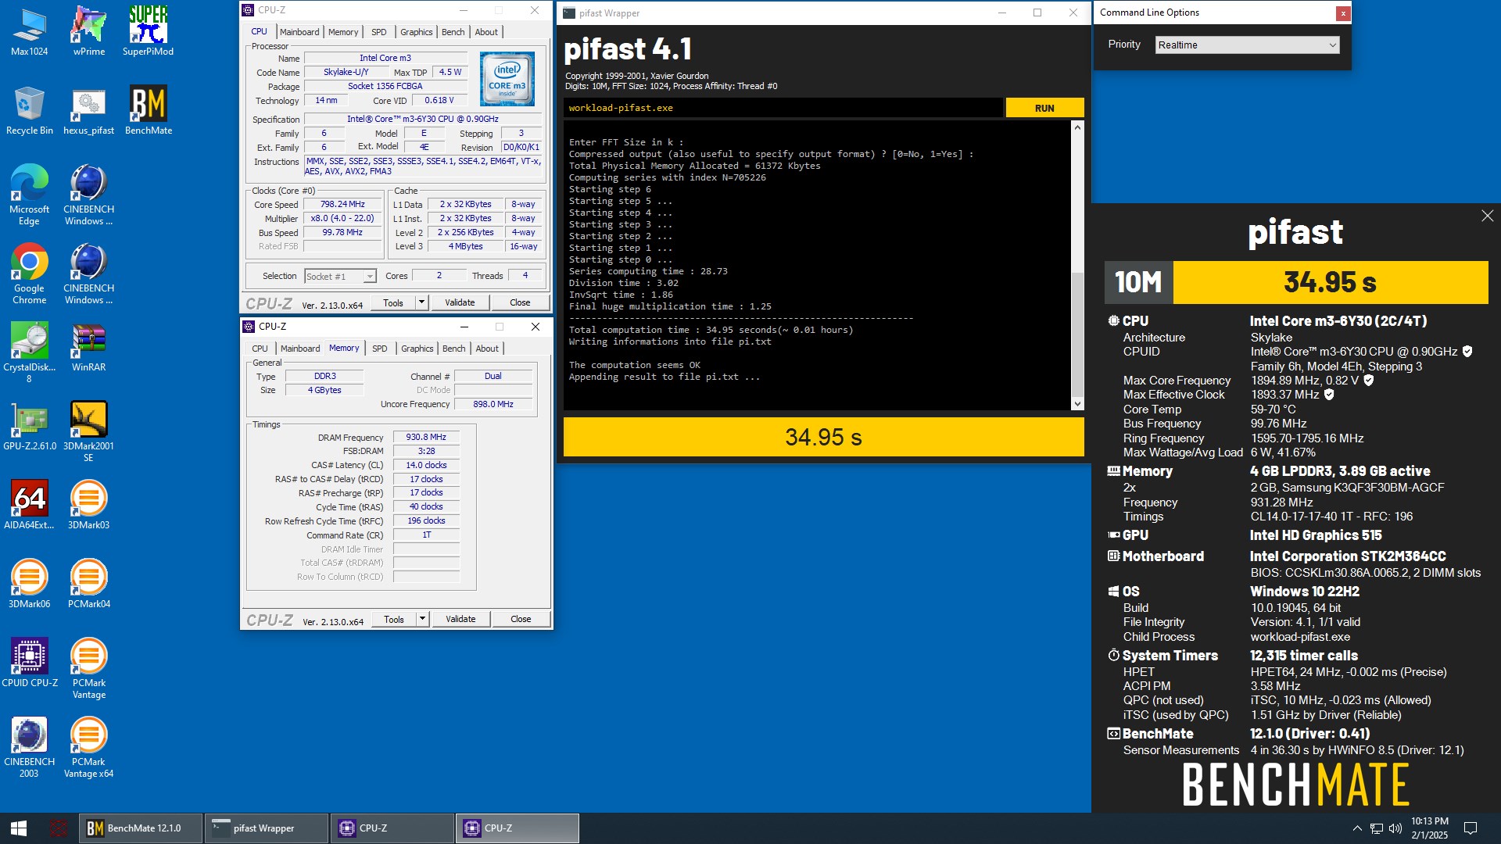Switch to BenchMate 12.1.0 in the taskbar

[141, 828]
